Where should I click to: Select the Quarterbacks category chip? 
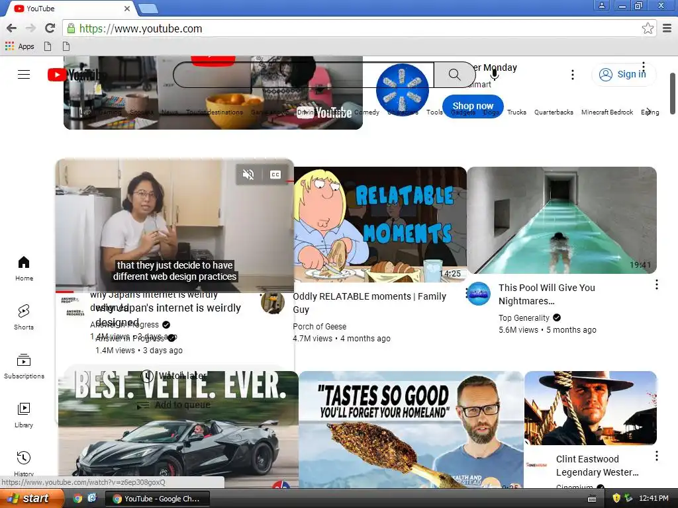[x=554, y=112]
